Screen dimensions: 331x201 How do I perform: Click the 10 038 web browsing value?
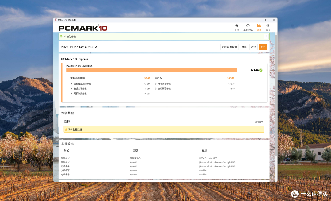point(147,93)
